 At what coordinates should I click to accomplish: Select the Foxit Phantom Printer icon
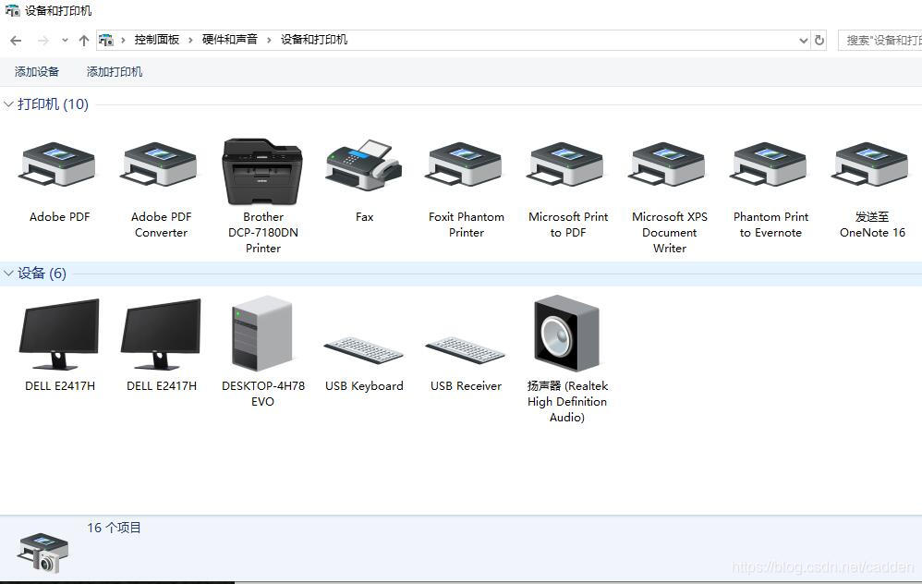click(x=465, y=164)
